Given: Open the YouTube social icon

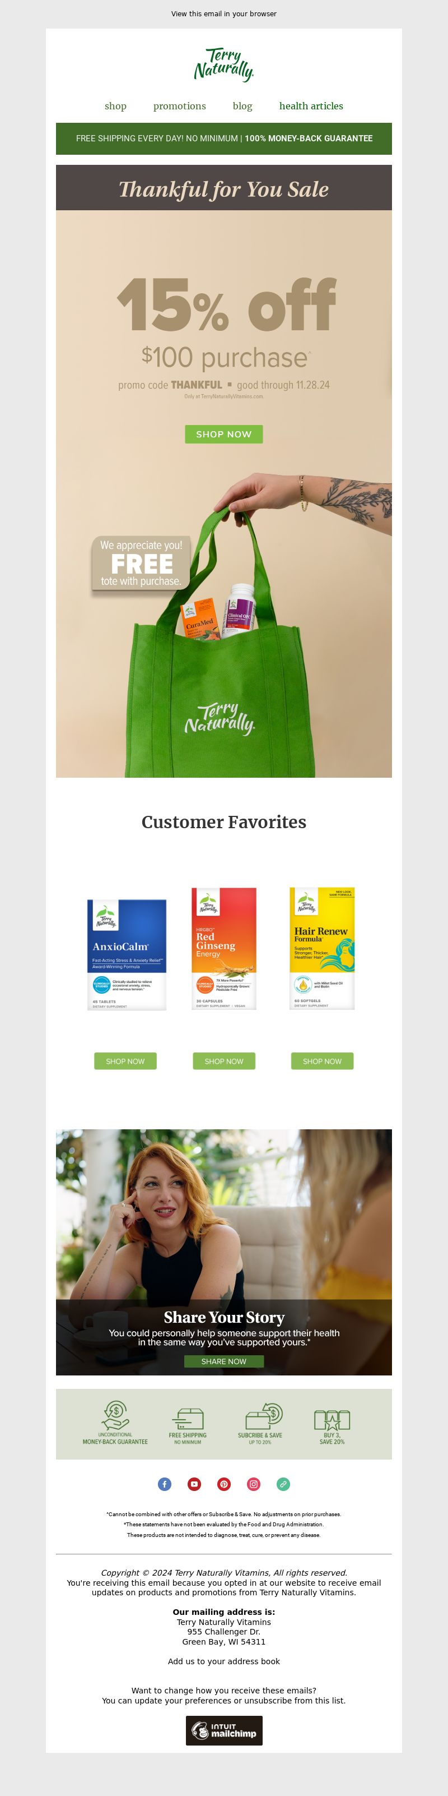Looking at the screenshot, I should [194, 1484].
